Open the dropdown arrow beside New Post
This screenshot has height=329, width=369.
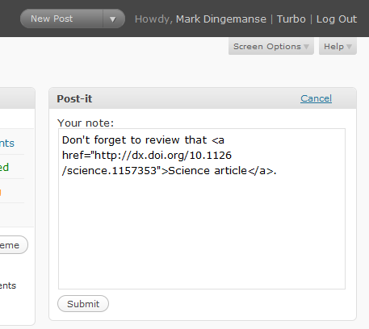pyautogui.click(x=113, y=19)
